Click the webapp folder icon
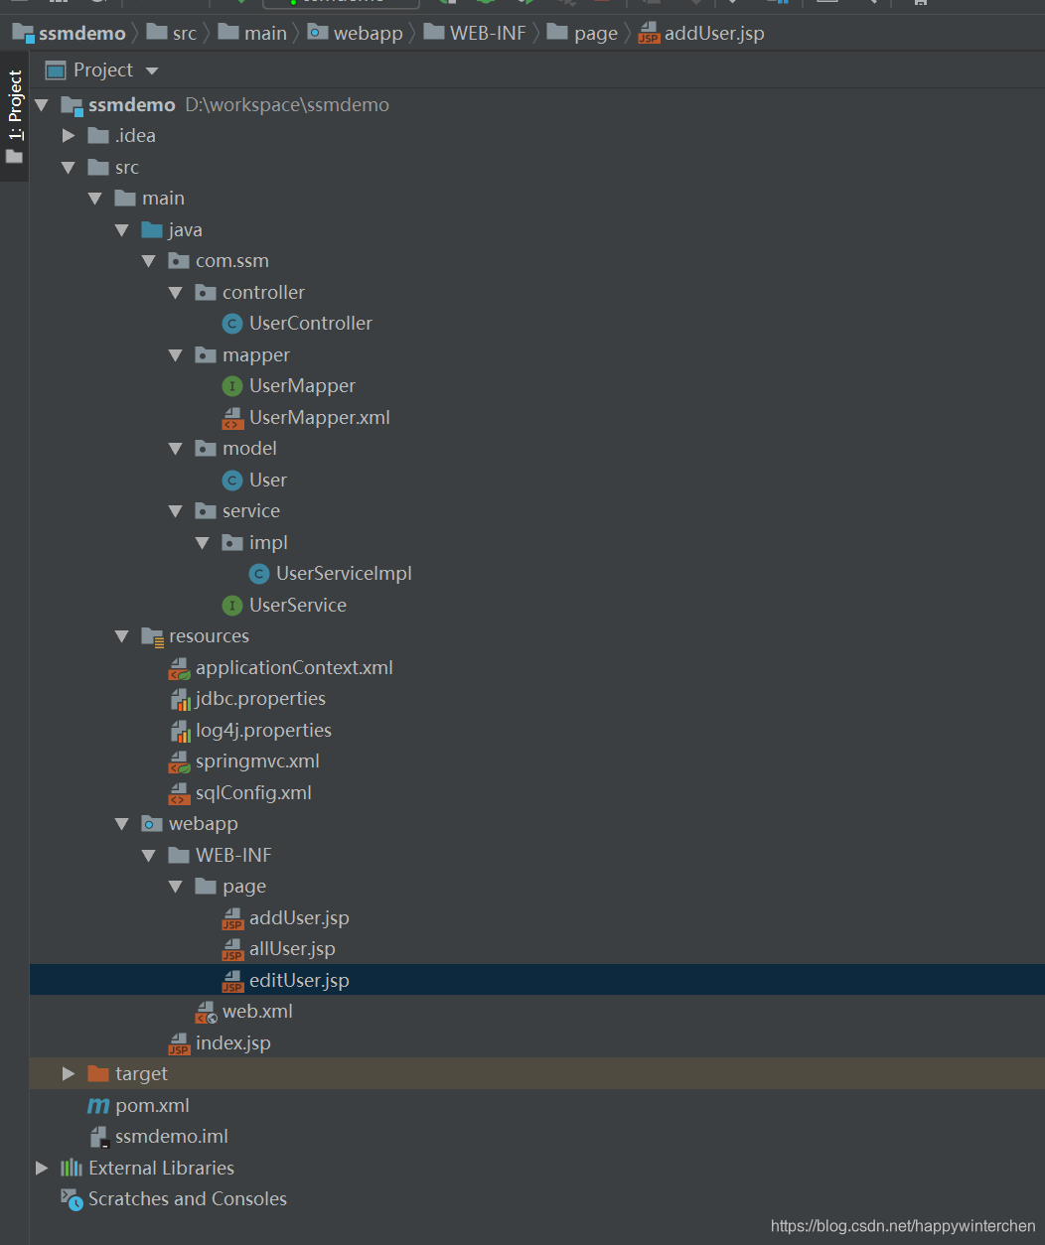1045x1245 pixels. [152, 824]
